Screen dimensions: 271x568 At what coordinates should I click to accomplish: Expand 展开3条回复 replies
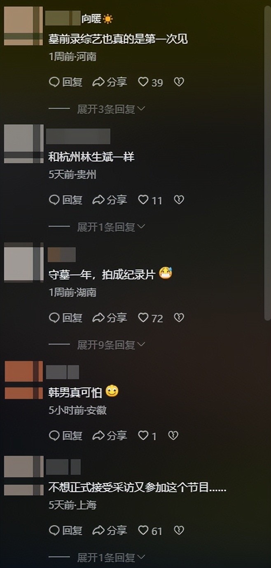coord(111,109)
